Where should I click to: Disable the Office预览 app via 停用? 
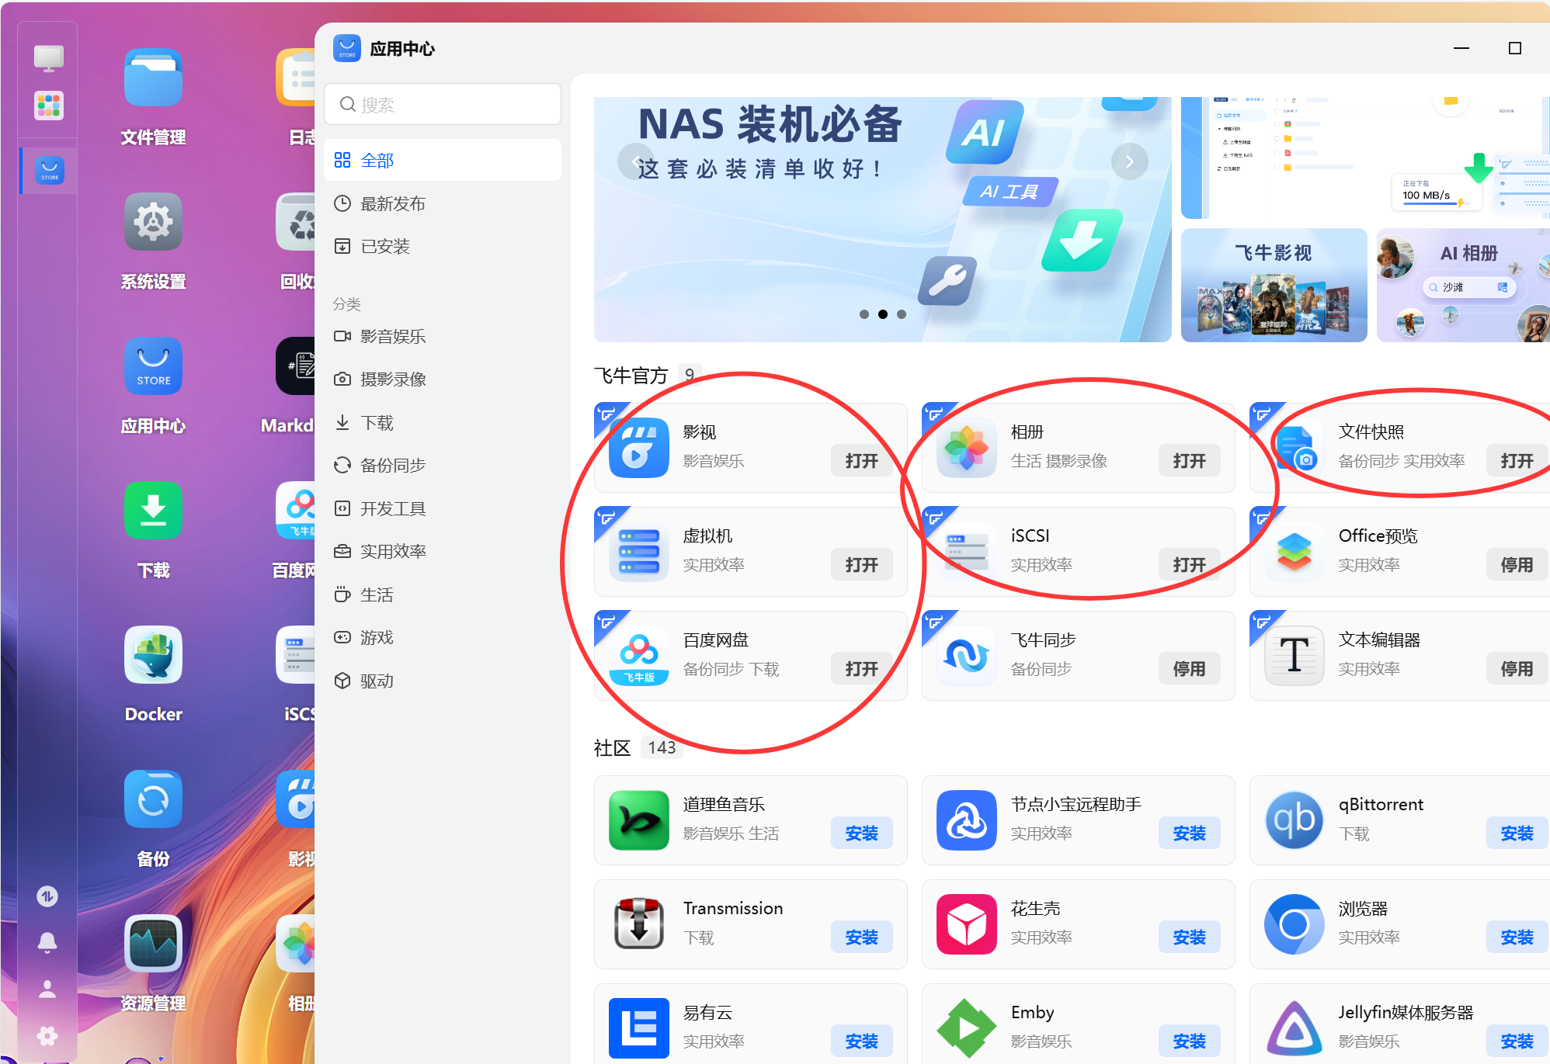pyautogui.click(x=1516, y=565)
